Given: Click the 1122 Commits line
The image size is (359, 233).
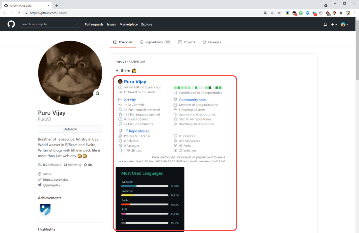Looking at the screenshot, I should coord(134,105).
